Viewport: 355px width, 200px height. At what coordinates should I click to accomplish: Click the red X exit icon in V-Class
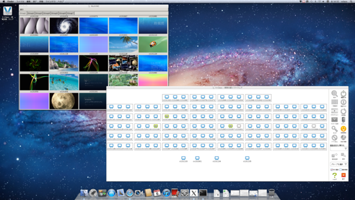click(344, 175)
